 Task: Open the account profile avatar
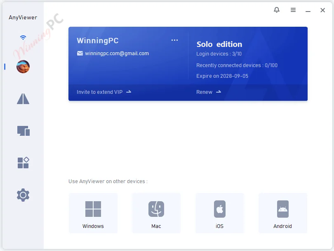(23, 67)
